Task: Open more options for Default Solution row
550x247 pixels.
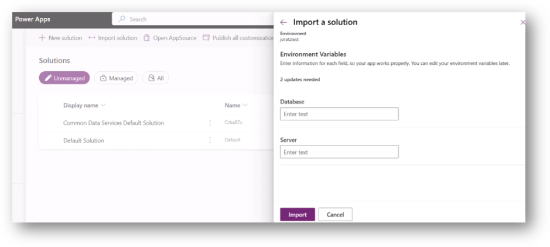Action: [210, 140]
